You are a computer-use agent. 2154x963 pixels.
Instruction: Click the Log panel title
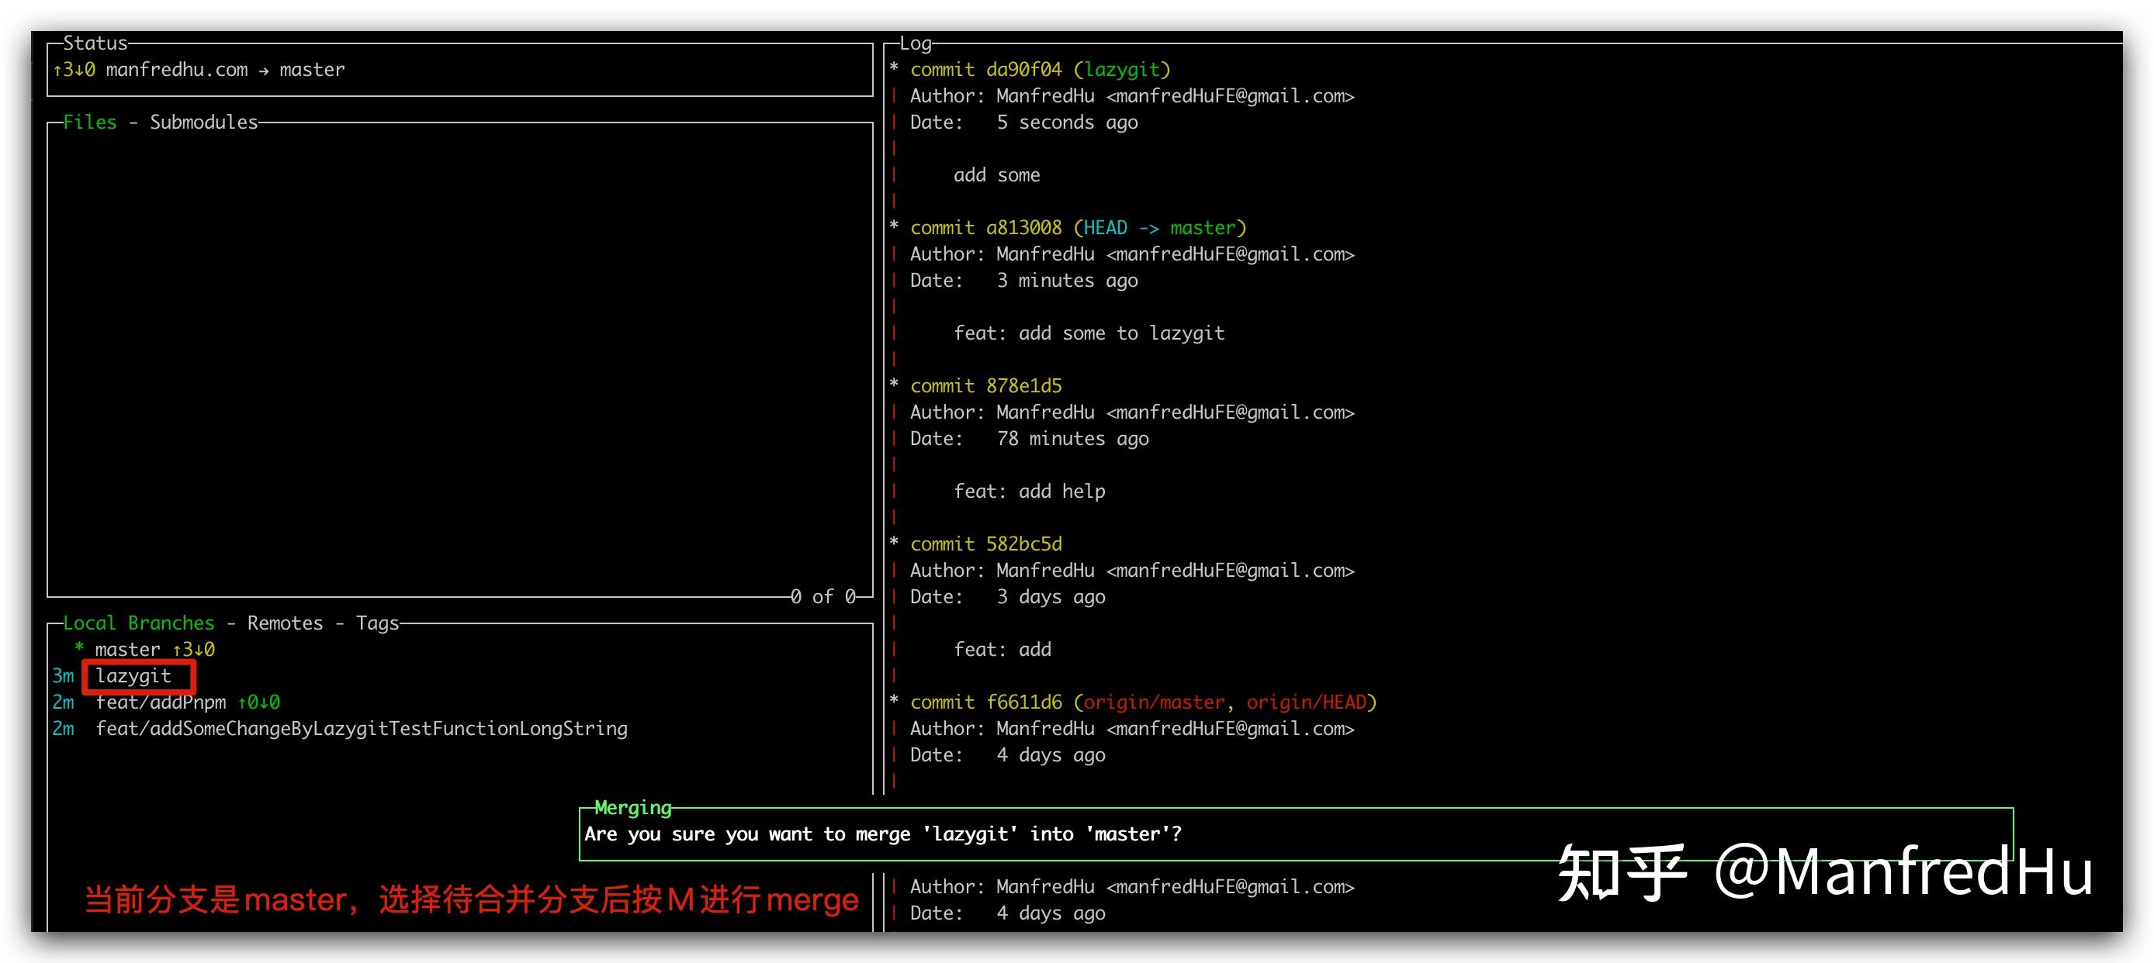tap(915, 43)
